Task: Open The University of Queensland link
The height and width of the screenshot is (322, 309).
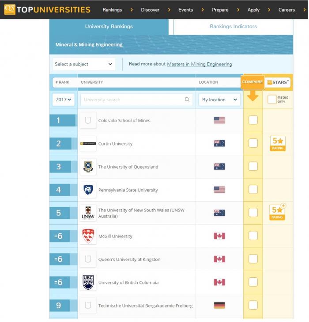Action: 128,167
